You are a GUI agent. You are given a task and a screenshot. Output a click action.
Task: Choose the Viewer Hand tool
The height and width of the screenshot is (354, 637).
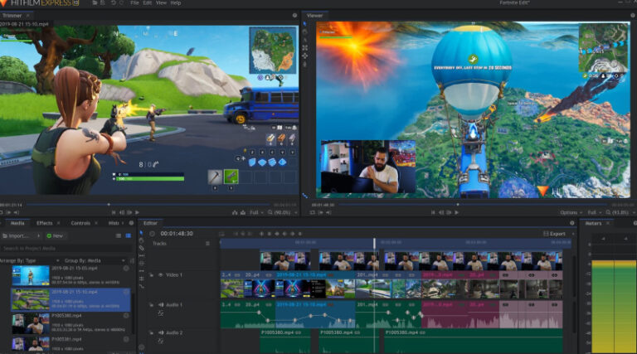click(305, 32)
